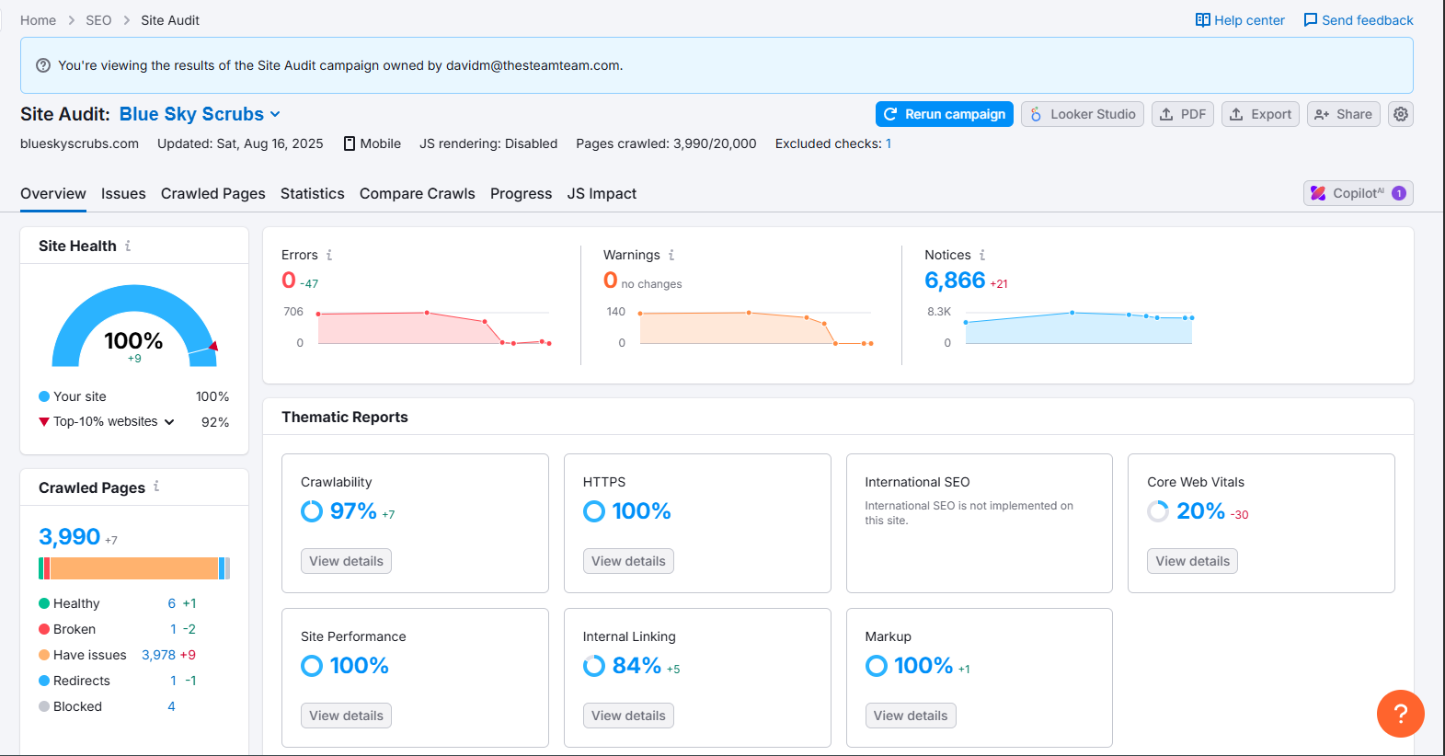1445x756 pixels.
Task: Click the Site Health 100% gauge
Action: click(x=134, y=326)
